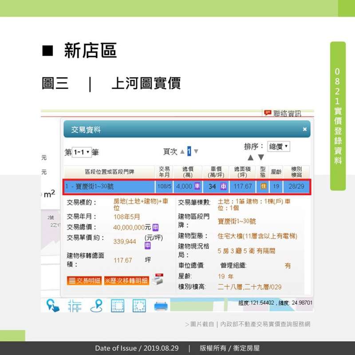Go to the next page arrow
The image size is (355, 355).
coord(196,152)
